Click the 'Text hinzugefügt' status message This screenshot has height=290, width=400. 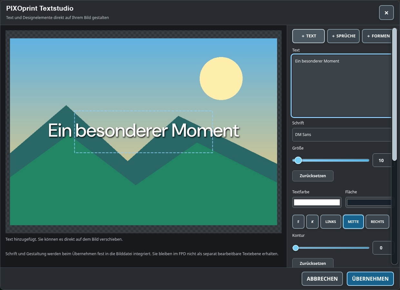click(x=64, y=239)
